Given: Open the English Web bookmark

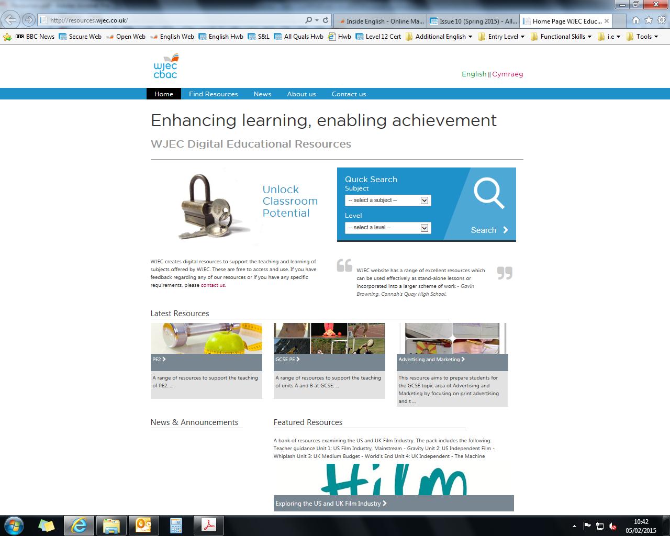Looking at the screenshot, I should click(172, 37).
